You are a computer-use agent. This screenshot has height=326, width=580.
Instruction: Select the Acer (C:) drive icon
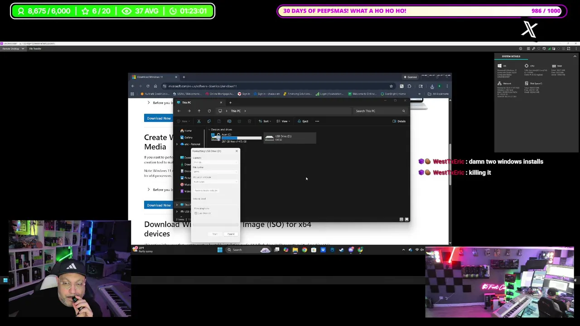pos(216,138)
